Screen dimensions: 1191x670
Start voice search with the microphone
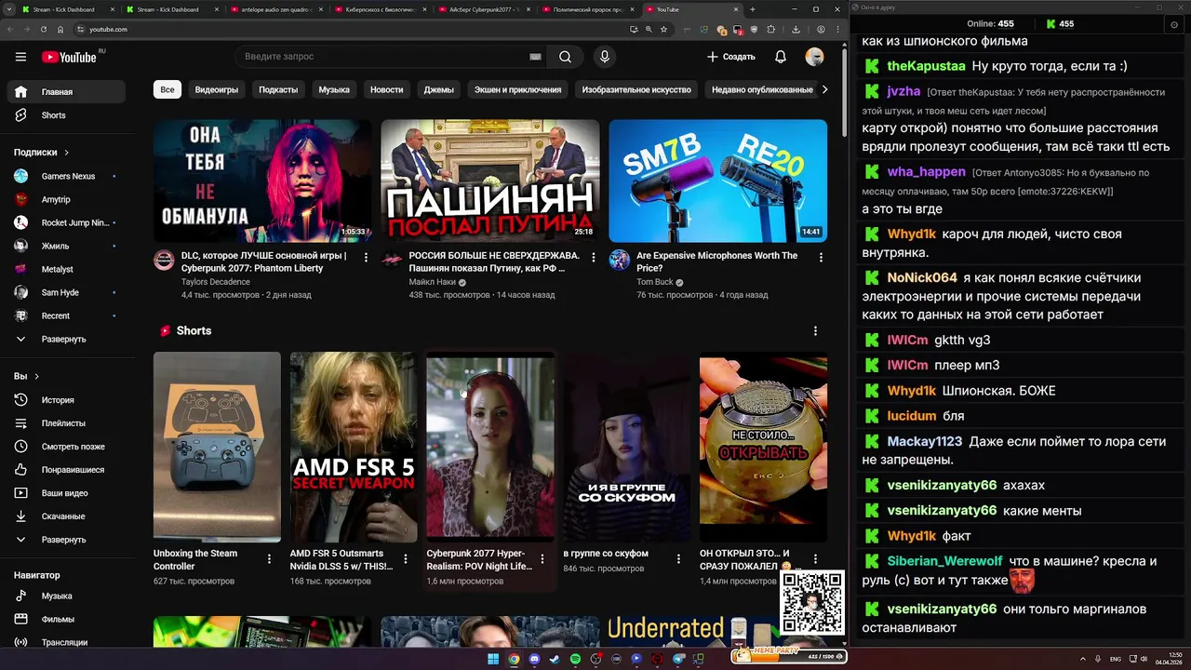605,57
